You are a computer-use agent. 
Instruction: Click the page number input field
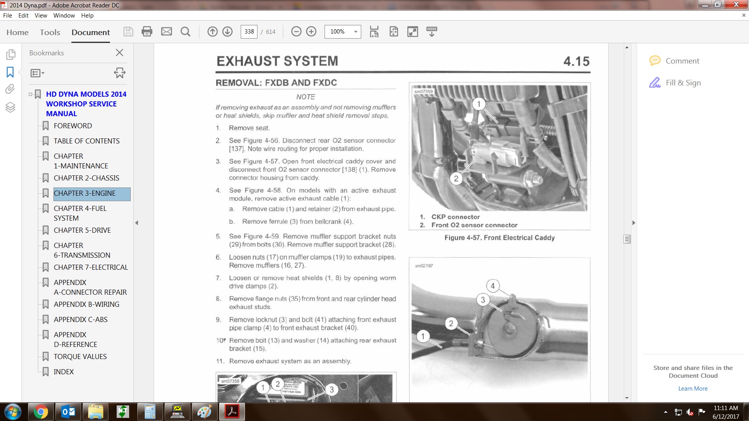(x=249, y=32)
